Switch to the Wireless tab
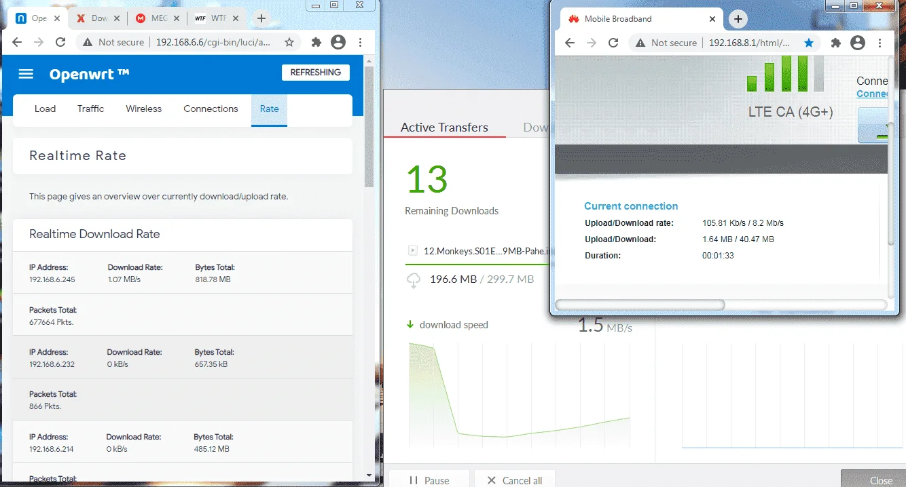 coord(144,109)
